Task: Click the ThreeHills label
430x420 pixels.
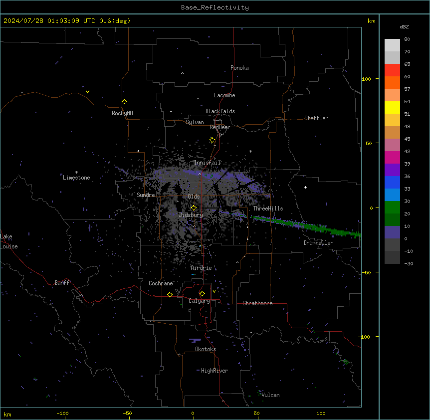Action: 268,209
